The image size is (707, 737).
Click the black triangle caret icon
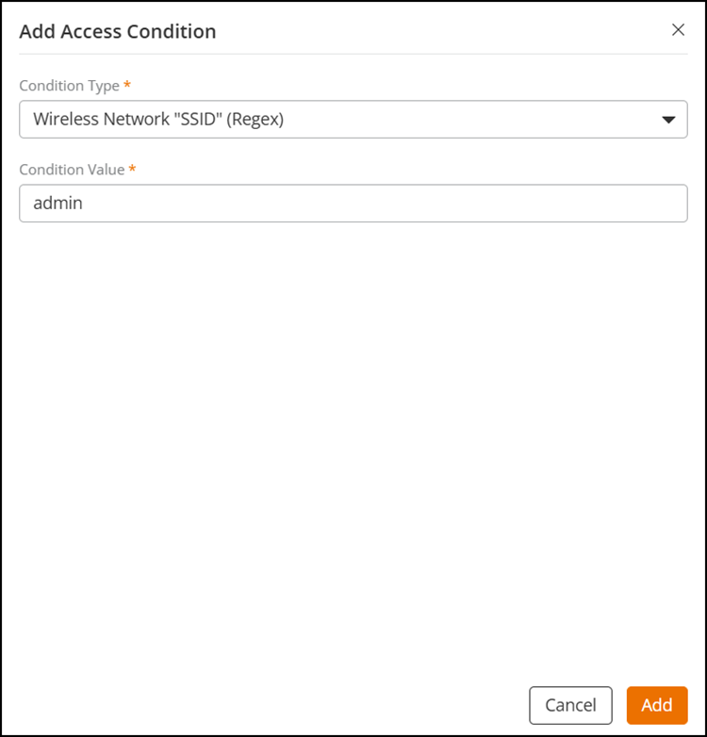click(668, 120)
